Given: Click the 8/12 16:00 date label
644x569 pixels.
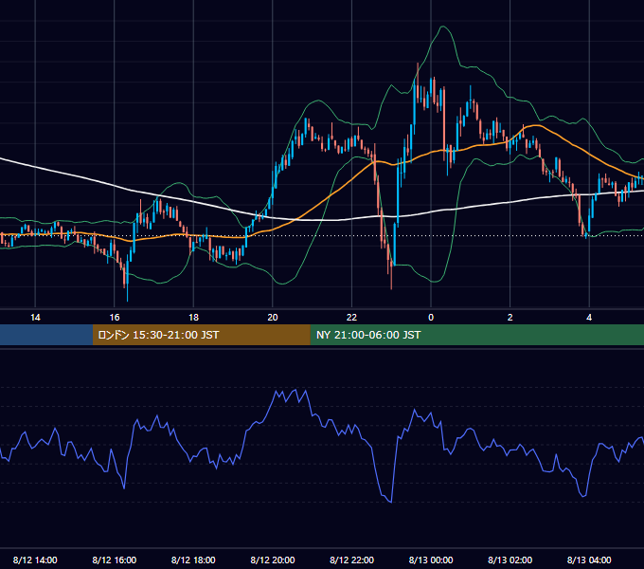Looking at the screenshot, I should pyautogui.click(x=115, y=560).
